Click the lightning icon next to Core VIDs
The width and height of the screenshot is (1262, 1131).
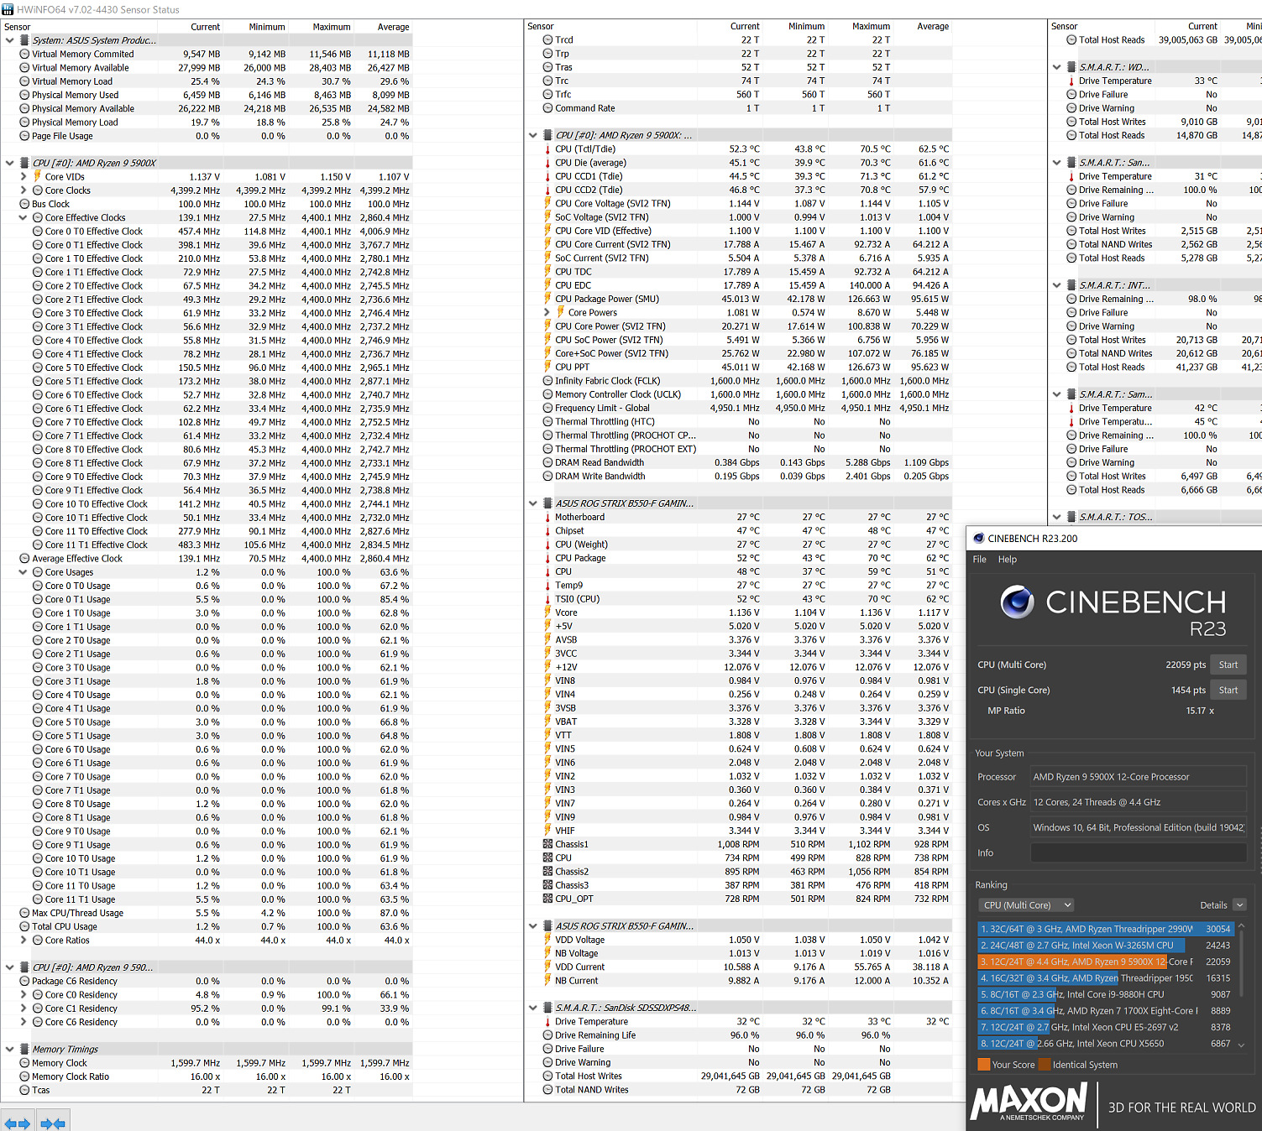click(x=37, y=177)
